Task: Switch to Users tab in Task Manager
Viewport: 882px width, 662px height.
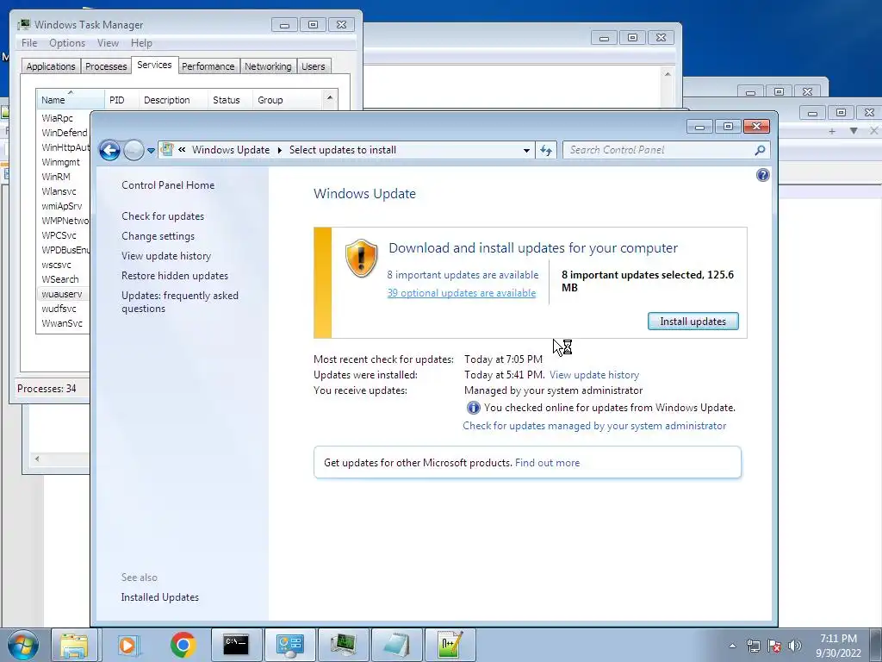Action: (314, 66)
